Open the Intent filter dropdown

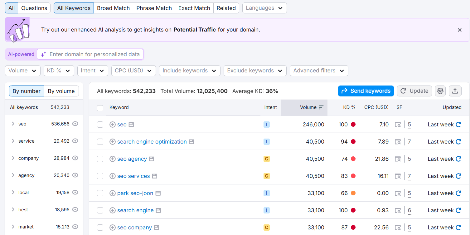pyautogui.click(x=93, y=71)
